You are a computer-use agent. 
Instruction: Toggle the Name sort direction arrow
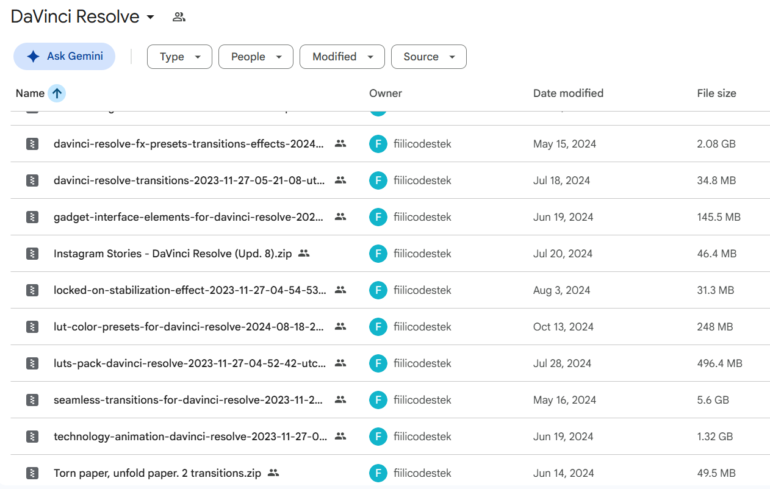point(57,93)
